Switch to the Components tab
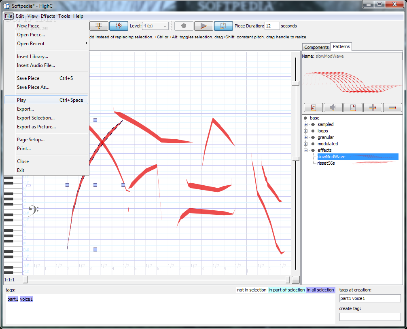407x329 pixels. click(316, 47)
